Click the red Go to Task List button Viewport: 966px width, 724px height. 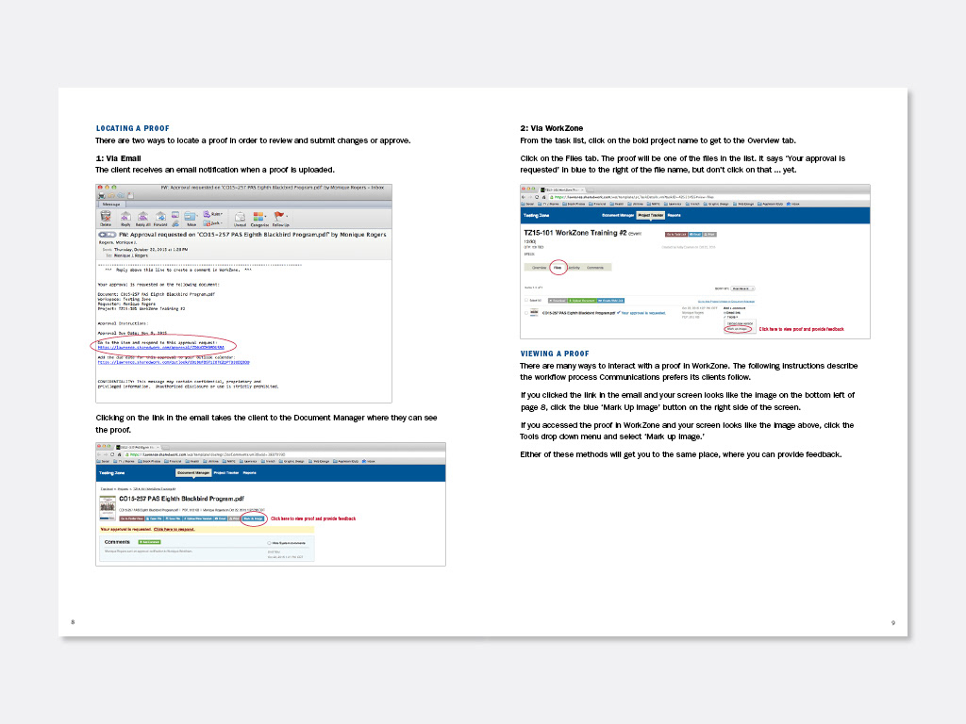click(x=676, y=235)
